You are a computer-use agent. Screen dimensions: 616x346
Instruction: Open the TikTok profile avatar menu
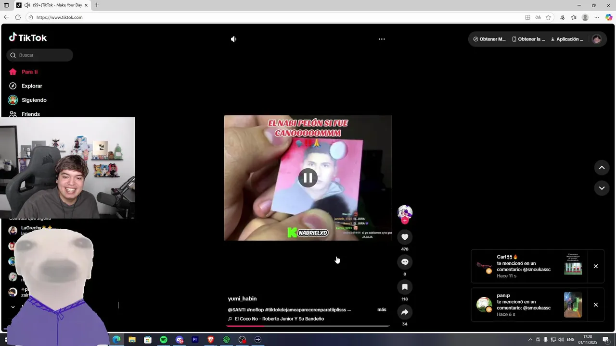click(597, 39)
